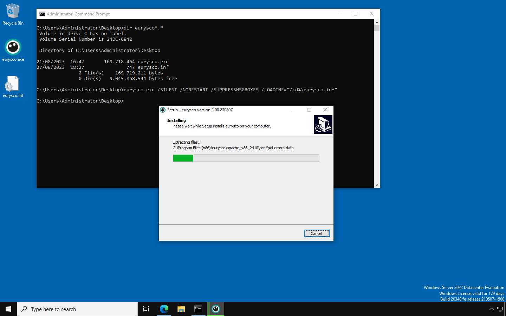
Task: Click the 'Extracting files...' status text
Action: (187, 142)
